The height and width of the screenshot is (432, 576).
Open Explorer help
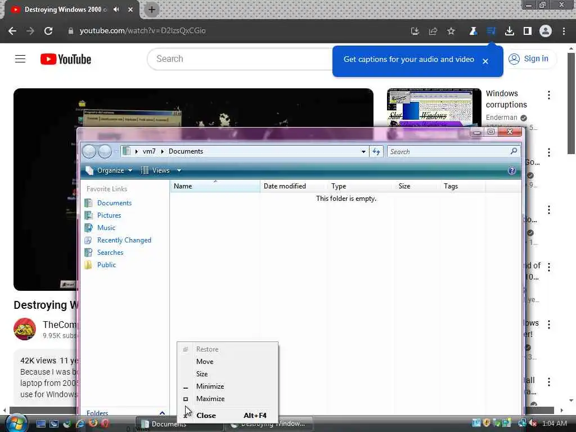(x=512, y=170)
